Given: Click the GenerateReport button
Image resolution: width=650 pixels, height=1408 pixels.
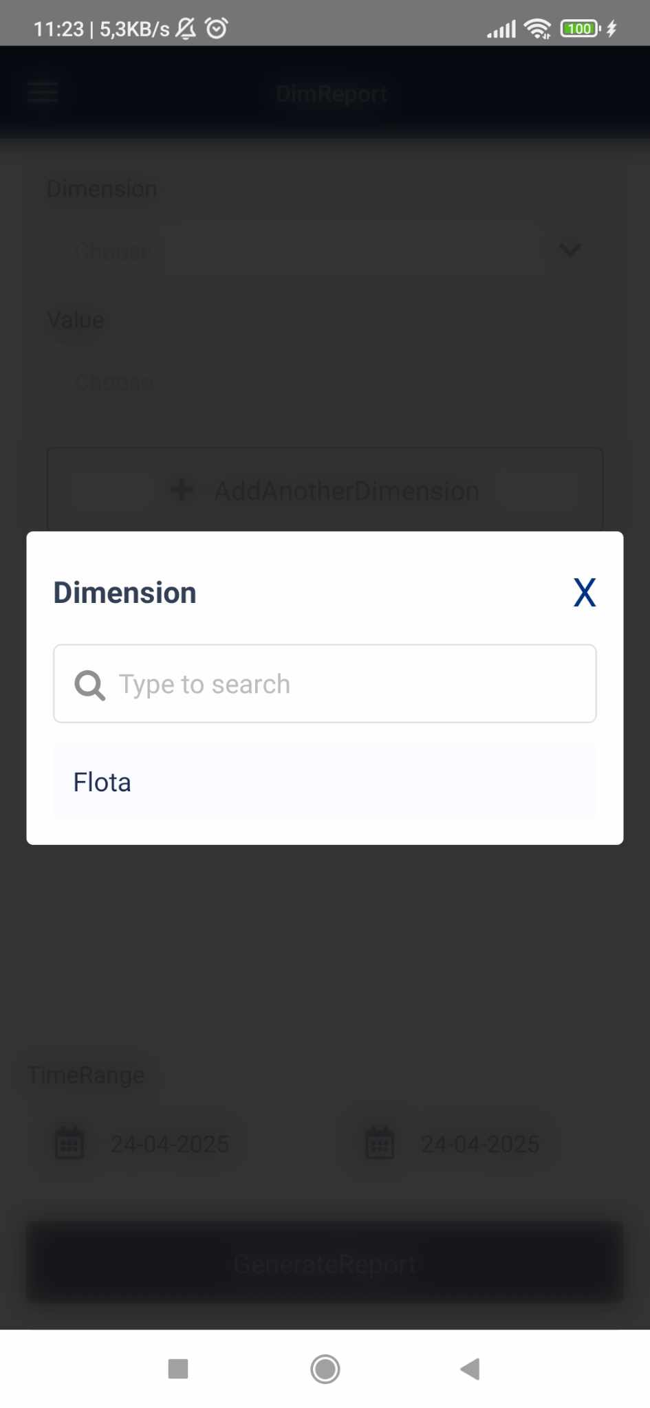Looking at the screenshot, I should (325, 1264).
